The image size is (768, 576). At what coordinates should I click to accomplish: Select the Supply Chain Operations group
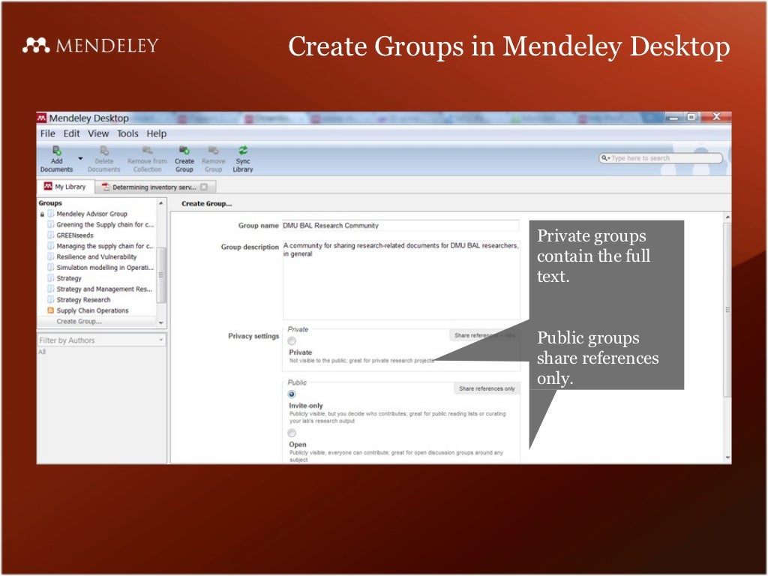click(92, 311)
